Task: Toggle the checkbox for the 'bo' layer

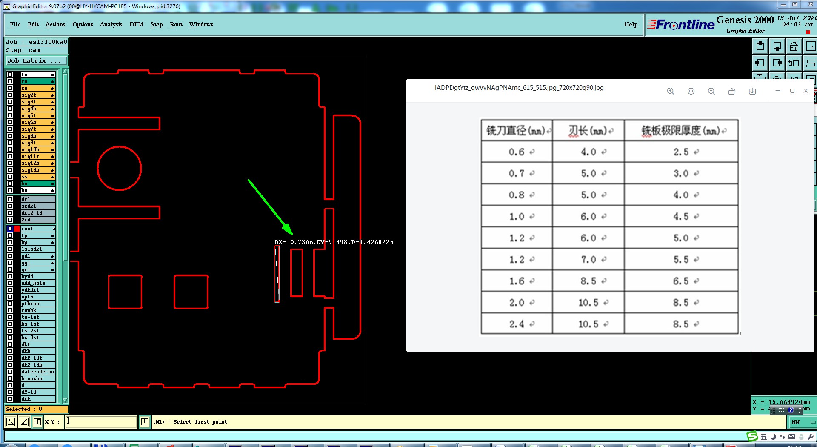Action: (x=10, y=190)
